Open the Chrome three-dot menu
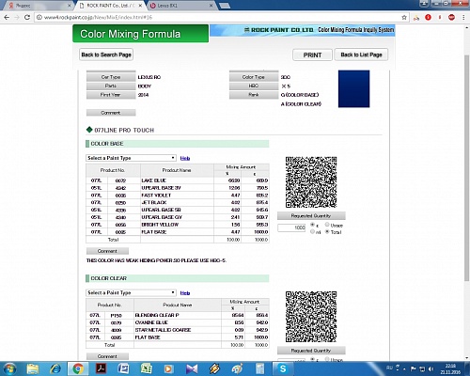This screenshot has height=376, width=470. click(x=463, y=18)
